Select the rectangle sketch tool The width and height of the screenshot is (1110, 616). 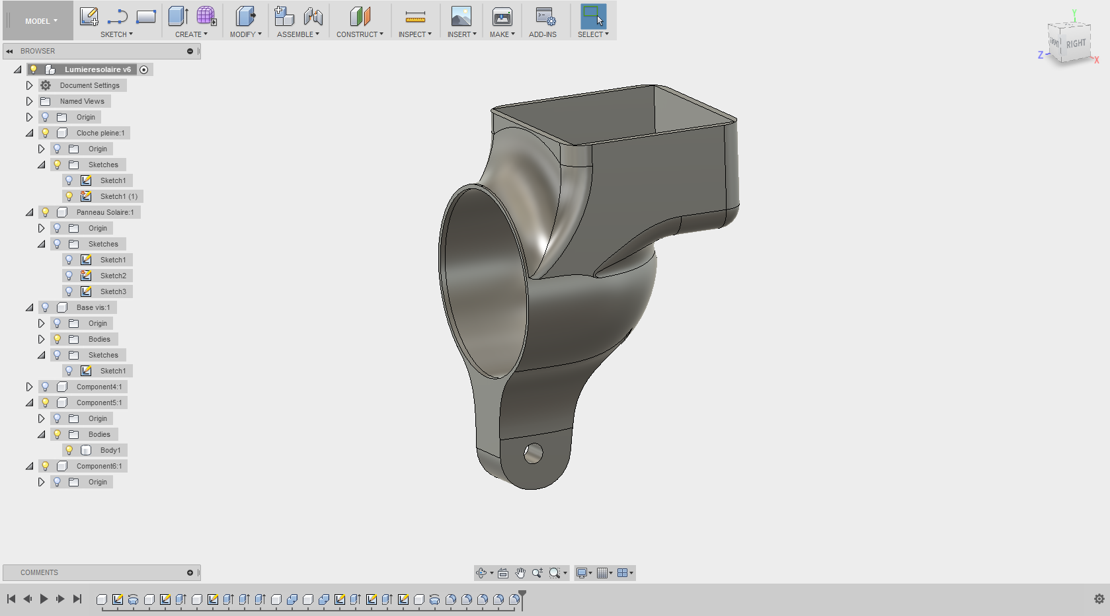tap(146, 17)
